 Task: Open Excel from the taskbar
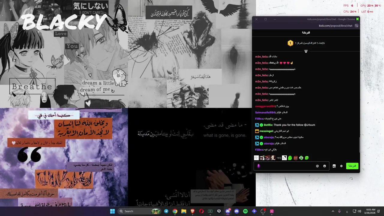210,211
